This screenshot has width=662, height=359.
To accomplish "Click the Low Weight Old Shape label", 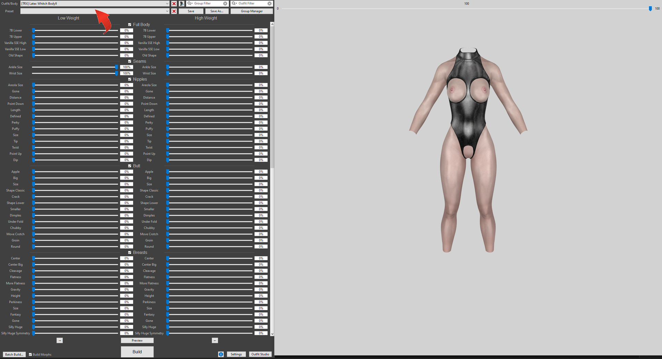I will pos(16,55).
